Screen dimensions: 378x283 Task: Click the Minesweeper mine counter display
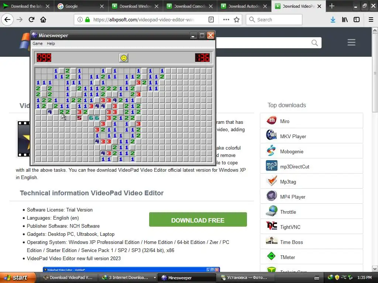(44, 58)
